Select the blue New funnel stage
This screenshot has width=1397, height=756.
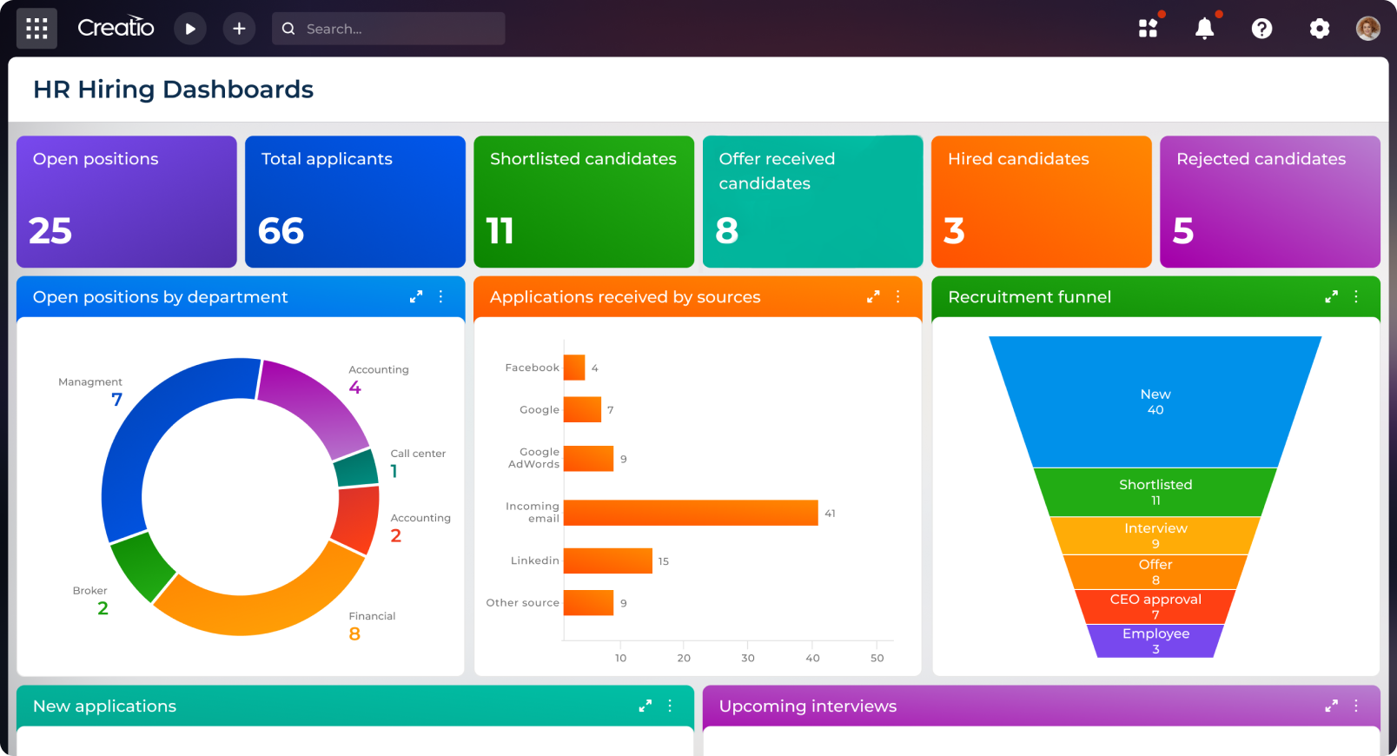[x=1155, y=401]
